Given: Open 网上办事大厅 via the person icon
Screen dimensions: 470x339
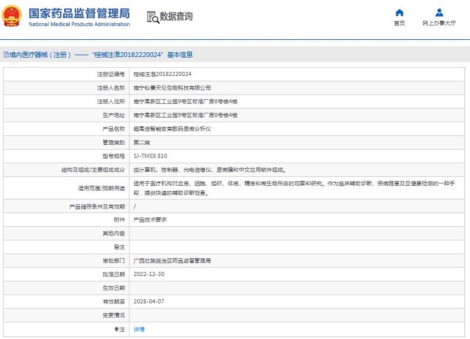Looking at the screenshot, I should pos(439,12).
